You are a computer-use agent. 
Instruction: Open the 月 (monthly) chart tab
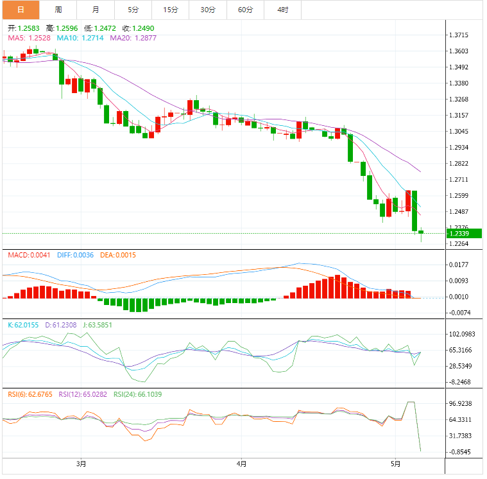[96, 10]
